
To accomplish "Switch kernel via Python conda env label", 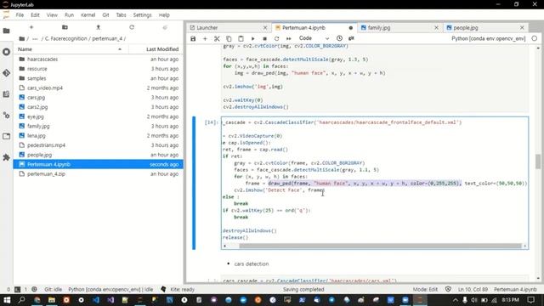I will click(489, 38).
